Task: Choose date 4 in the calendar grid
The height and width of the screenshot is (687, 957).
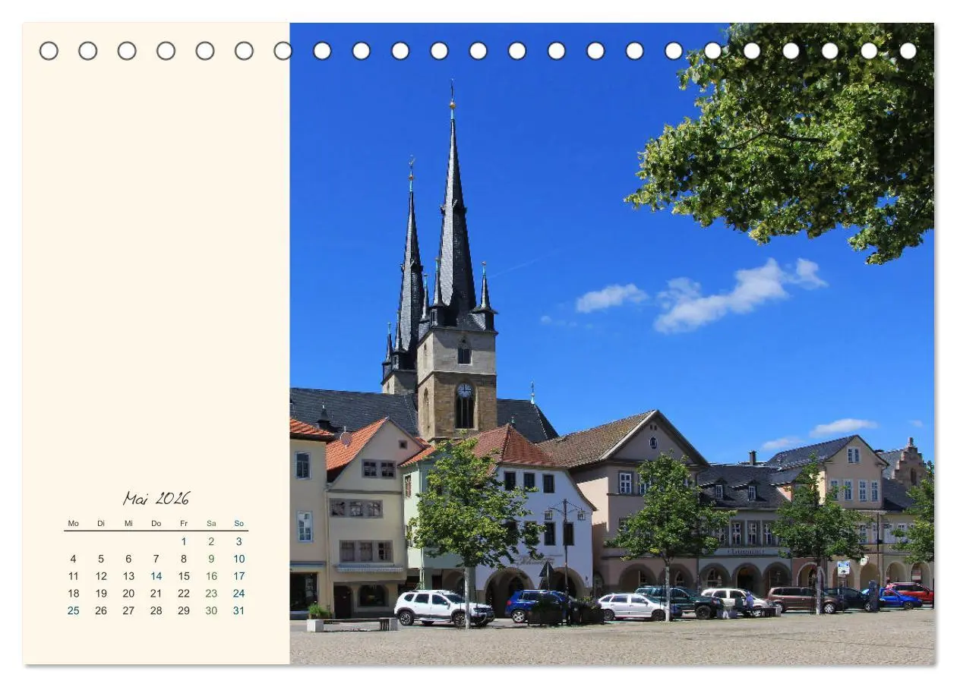Action: pyautogui.click(x=73, y=559)
